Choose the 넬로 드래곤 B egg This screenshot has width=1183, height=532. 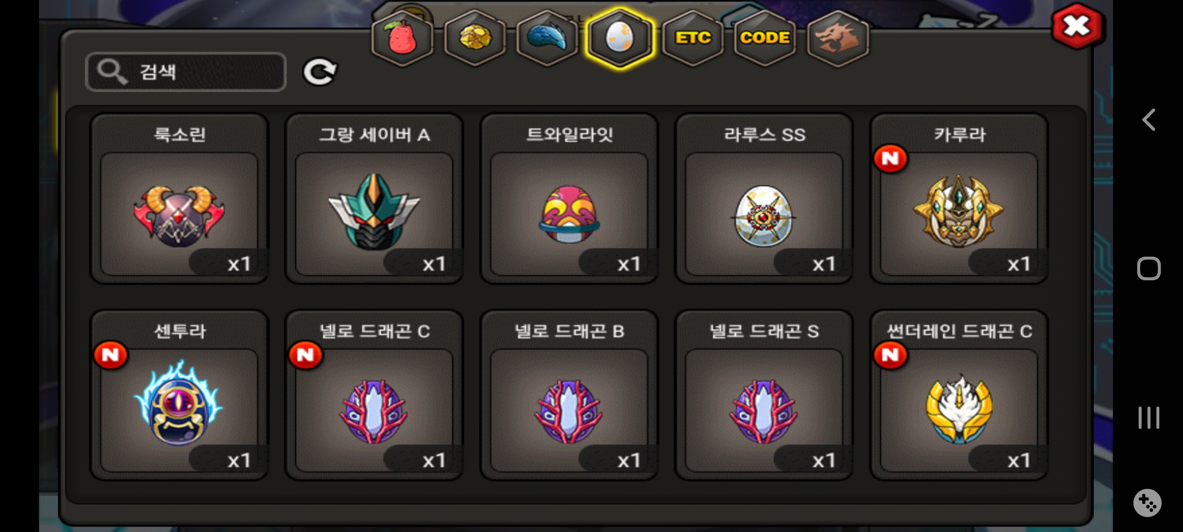point(569,395)
